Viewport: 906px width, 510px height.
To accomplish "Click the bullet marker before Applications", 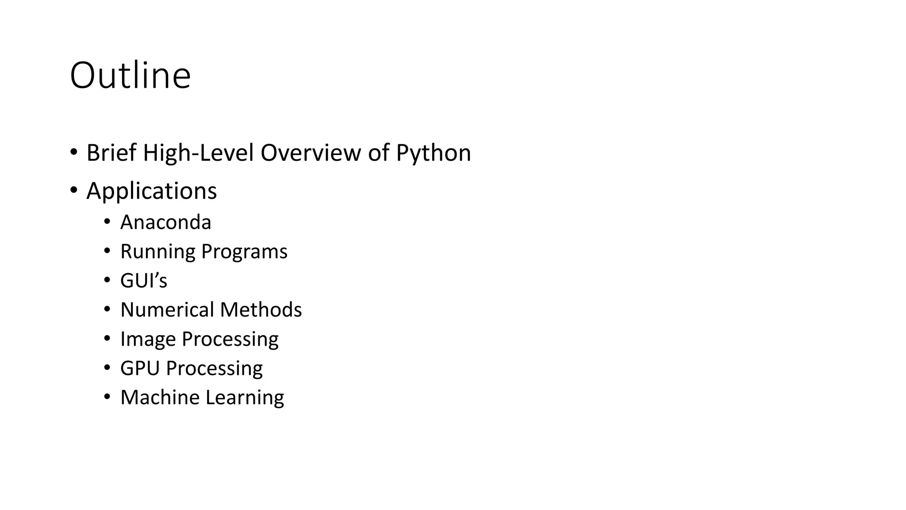I will coord(73,190).
